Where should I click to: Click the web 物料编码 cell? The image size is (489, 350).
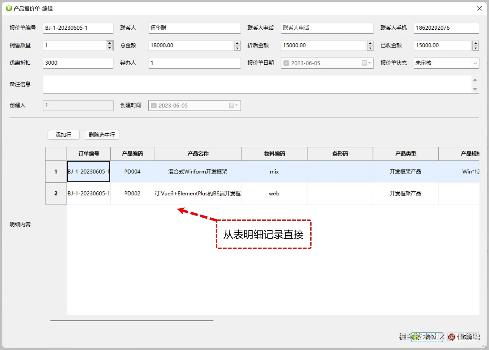274,193
